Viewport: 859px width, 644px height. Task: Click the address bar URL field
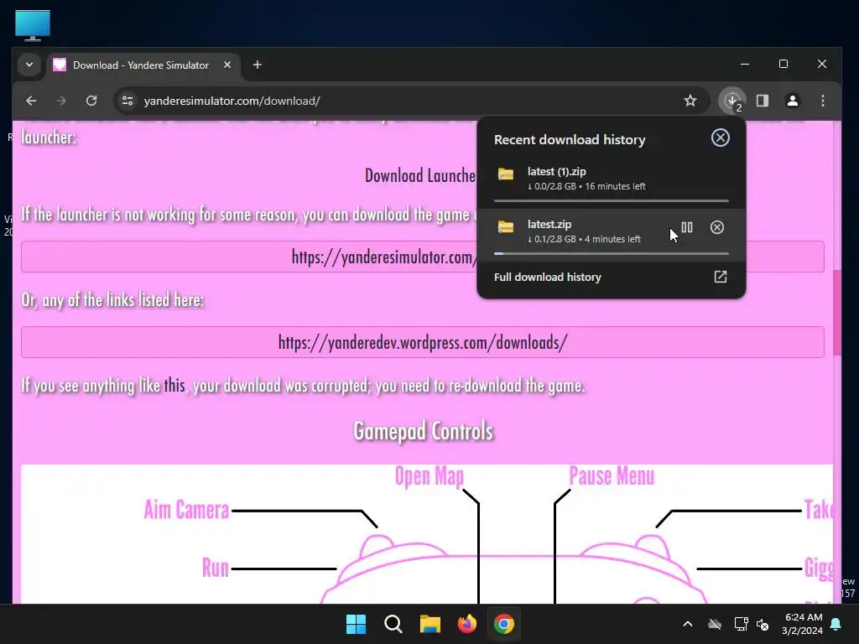[x=411, y=101]
